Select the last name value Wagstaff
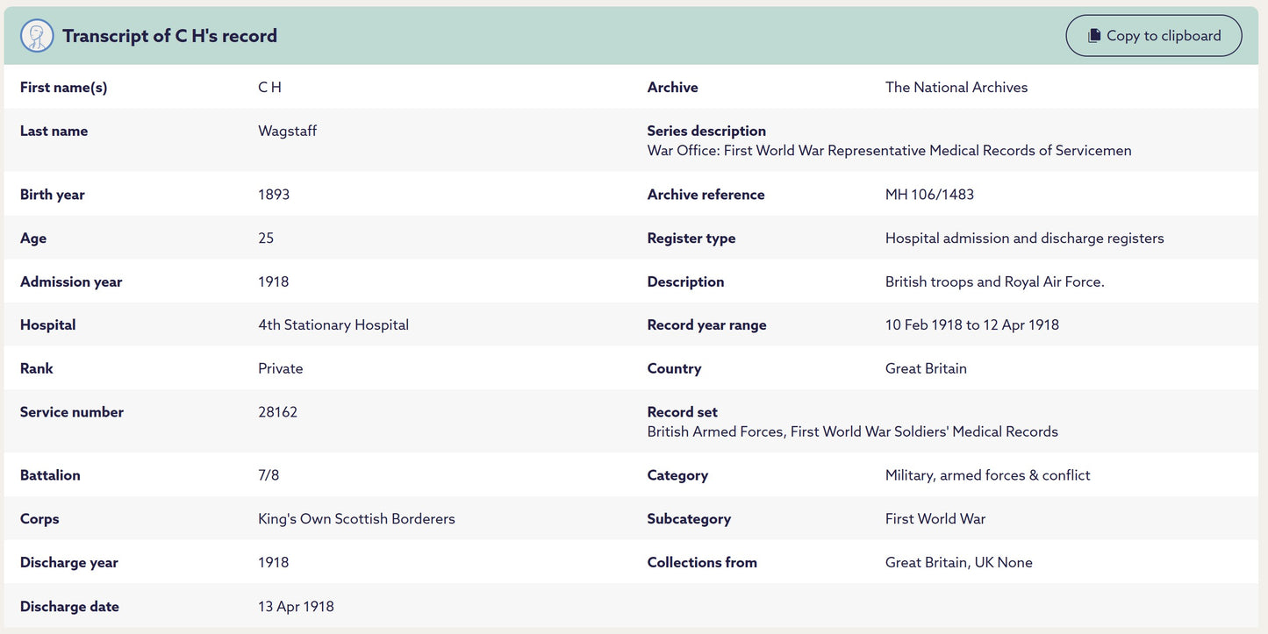 tap(287, 131)
